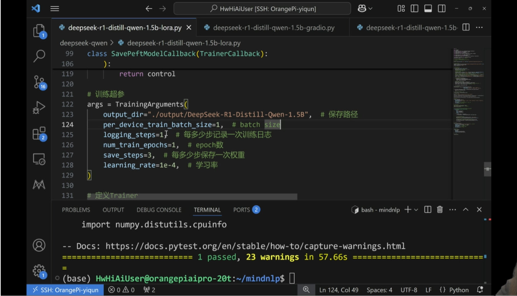Go back with the left arrow
Image resolution: width=517 pixels, height=296 pixels.
tap(149, 9)
